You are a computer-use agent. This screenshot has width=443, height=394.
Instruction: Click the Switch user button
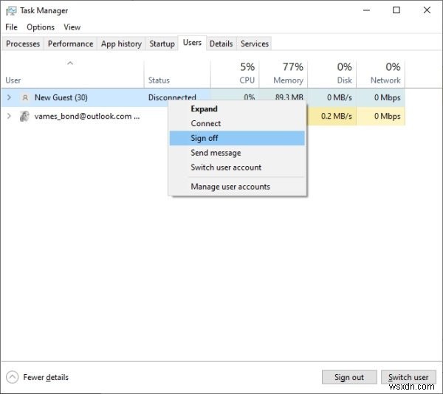click(408, 377)
